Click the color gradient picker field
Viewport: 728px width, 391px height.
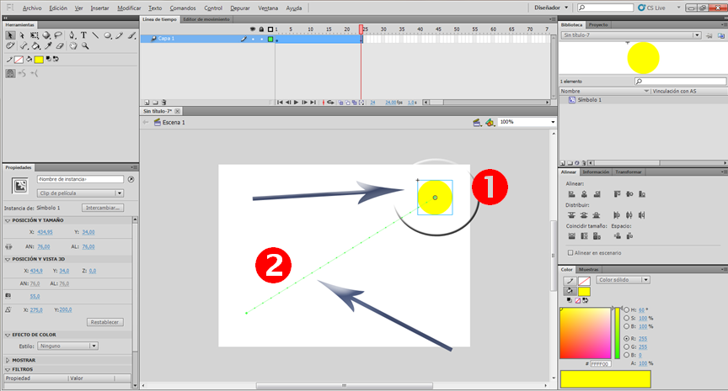point(586,333)
